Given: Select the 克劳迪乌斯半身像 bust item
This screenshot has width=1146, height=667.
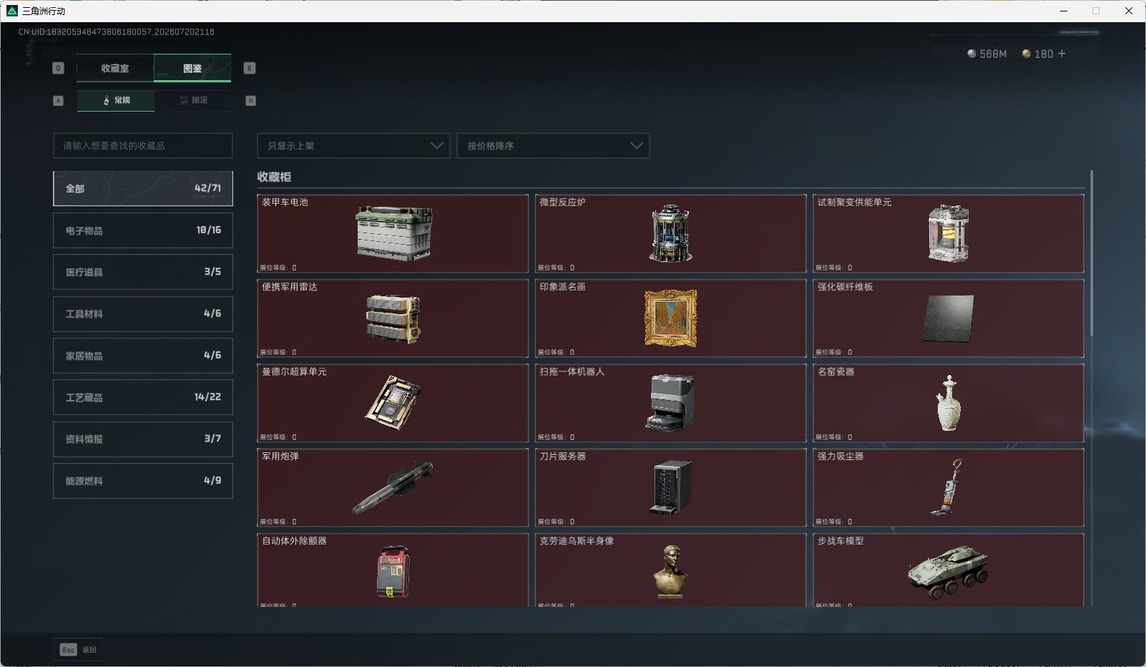Looking at the screenshot, I should point(671,572).
